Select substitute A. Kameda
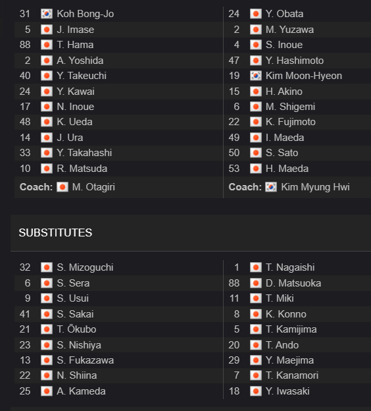371x411 pixels. click(x=81, y=391)
